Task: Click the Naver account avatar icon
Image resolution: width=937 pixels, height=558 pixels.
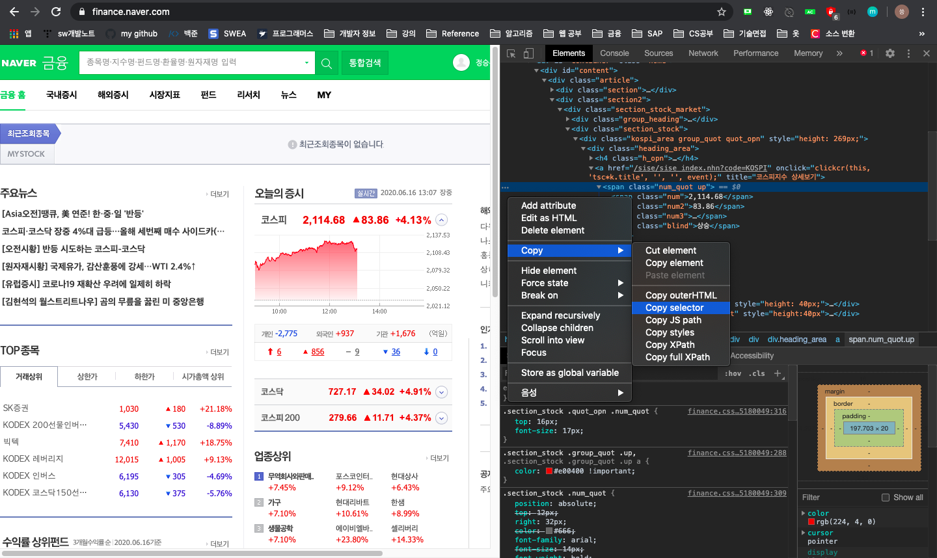Action: click(461, 62)
